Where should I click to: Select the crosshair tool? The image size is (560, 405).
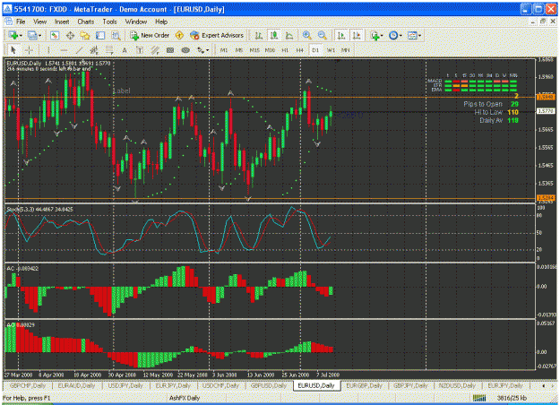[29, 50]
